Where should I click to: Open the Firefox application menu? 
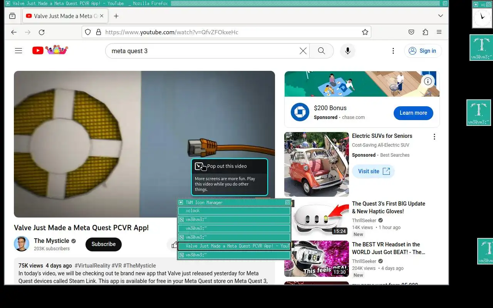439,32
